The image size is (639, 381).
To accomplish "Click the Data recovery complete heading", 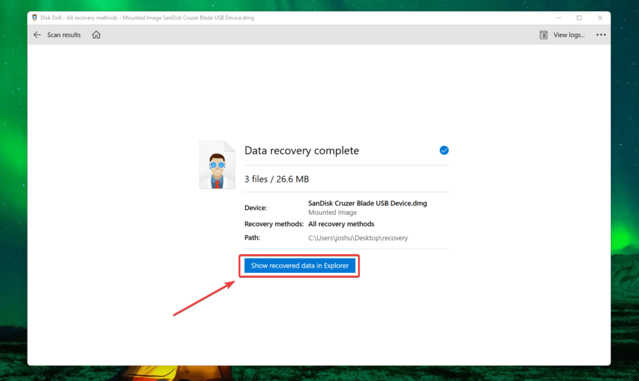I will point(301,150).
